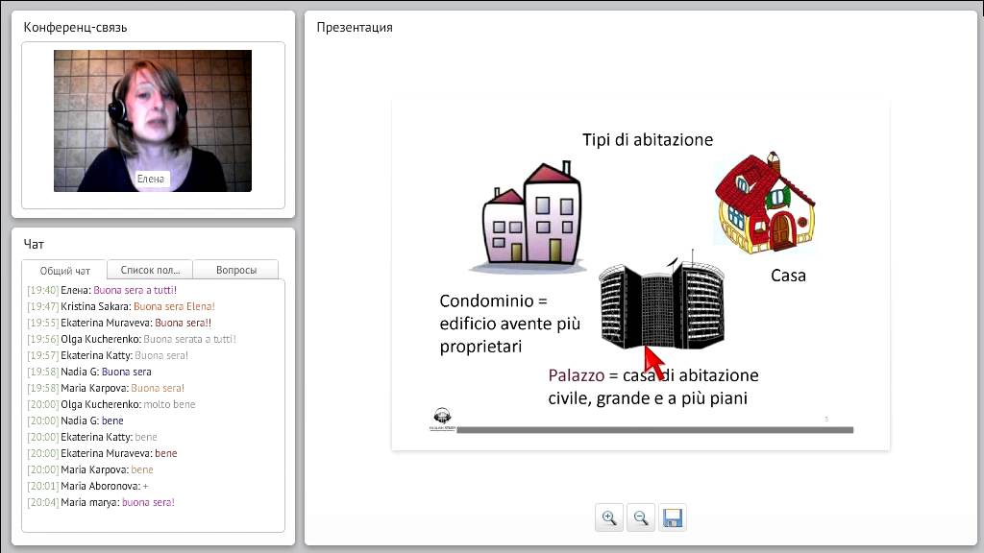Switch to the Общий чат tab
The image size is (984, 553).
[64, 270]
